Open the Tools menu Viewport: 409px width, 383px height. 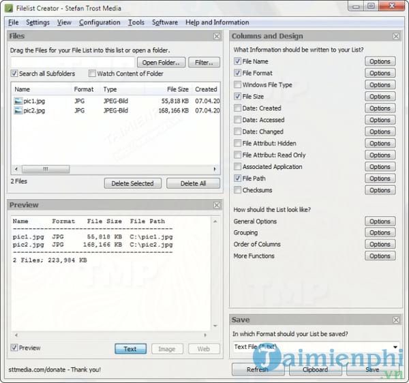point(136,22)
